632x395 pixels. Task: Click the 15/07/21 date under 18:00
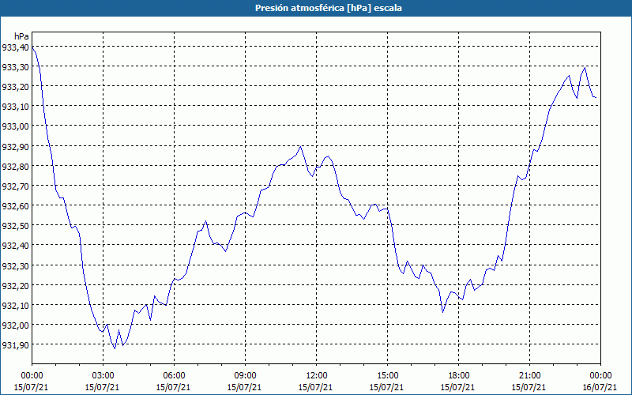click(457, 387)
